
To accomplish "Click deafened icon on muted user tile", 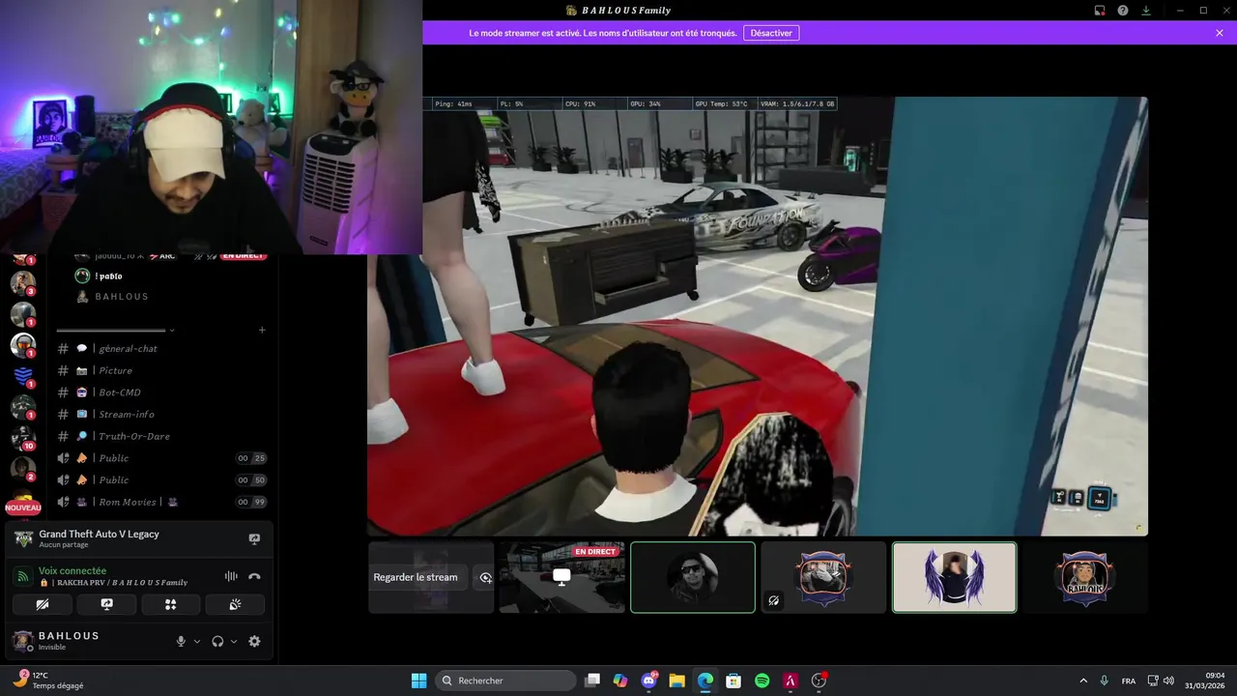I will tap(774, 600).
